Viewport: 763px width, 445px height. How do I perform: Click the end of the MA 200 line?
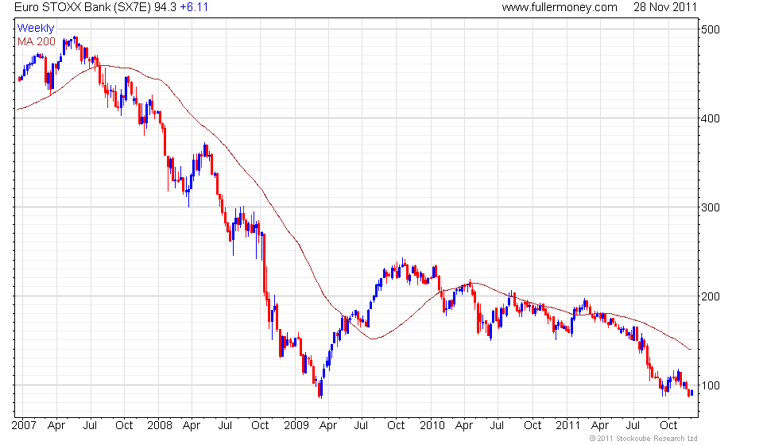690,349
